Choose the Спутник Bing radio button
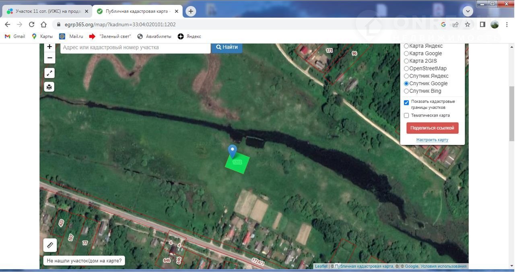The image size is (515, 272). click(406, 91)
